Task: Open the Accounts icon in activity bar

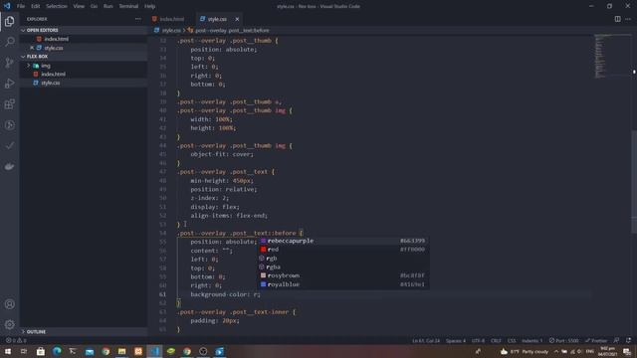Action: [x=9, y=304]
